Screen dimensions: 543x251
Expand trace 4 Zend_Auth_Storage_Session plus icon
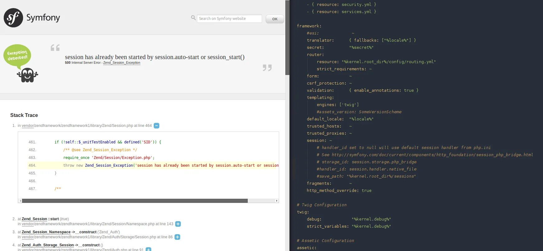click(148, 249)
